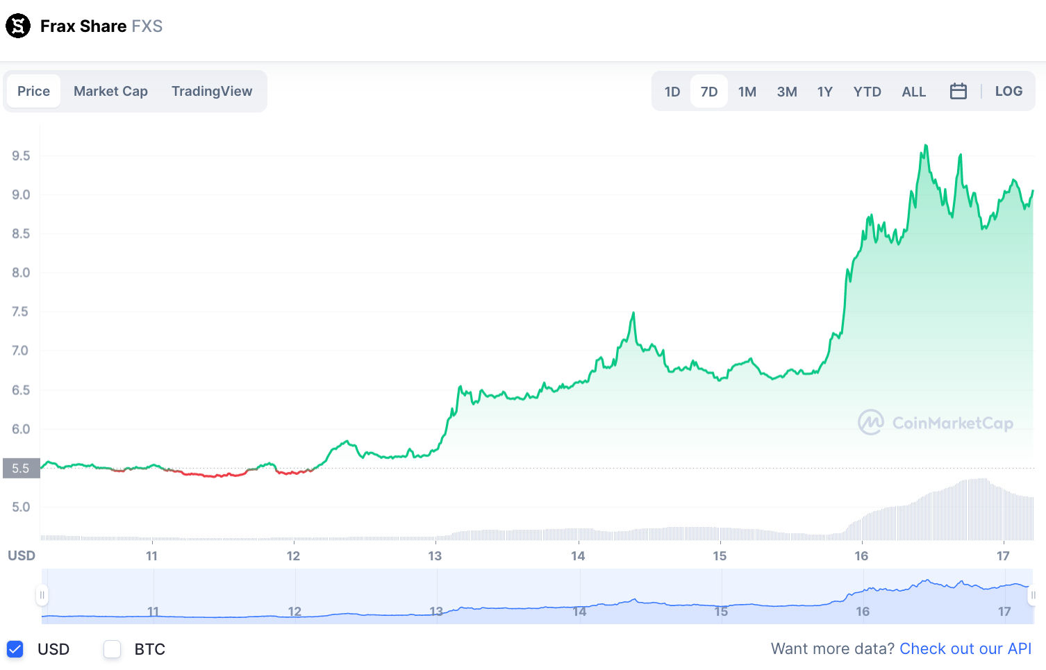Switch to the Market Cap tab
Viewport: 1046px width, 670px height.
pos(110,91)
